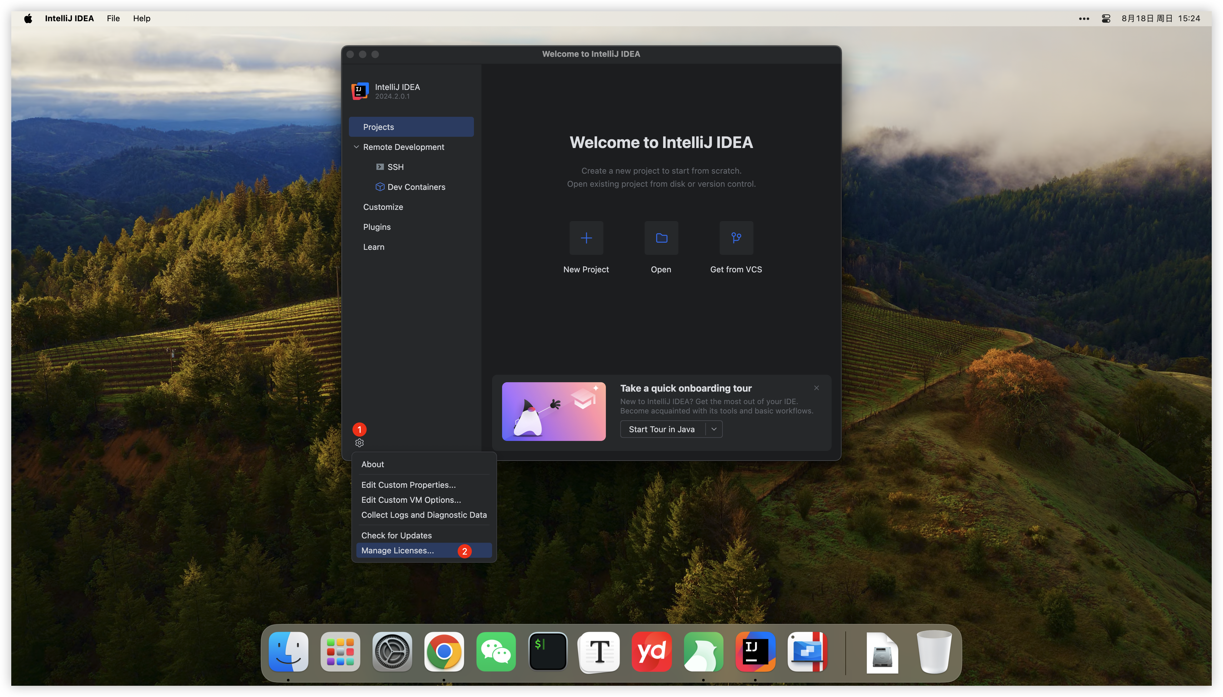
Task: Expand the Start Tour dropdown arrow
Action: 714,429
